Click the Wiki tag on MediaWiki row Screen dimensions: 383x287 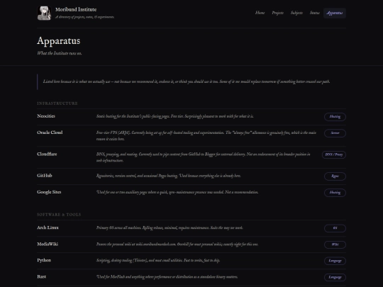coord(335,244)
